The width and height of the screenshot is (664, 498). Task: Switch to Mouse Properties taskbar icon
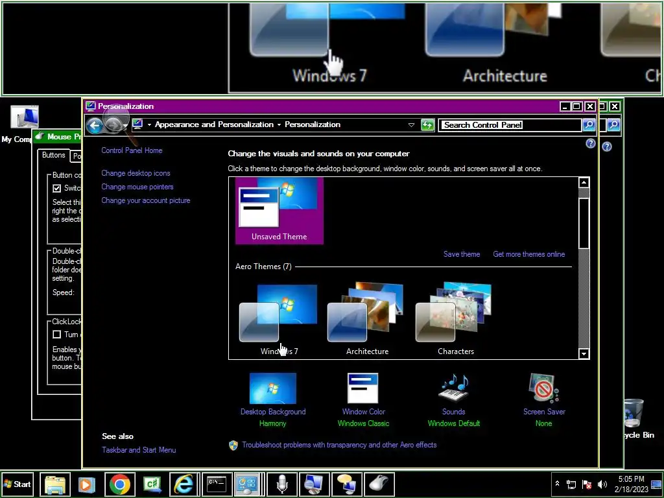point(379,484)
